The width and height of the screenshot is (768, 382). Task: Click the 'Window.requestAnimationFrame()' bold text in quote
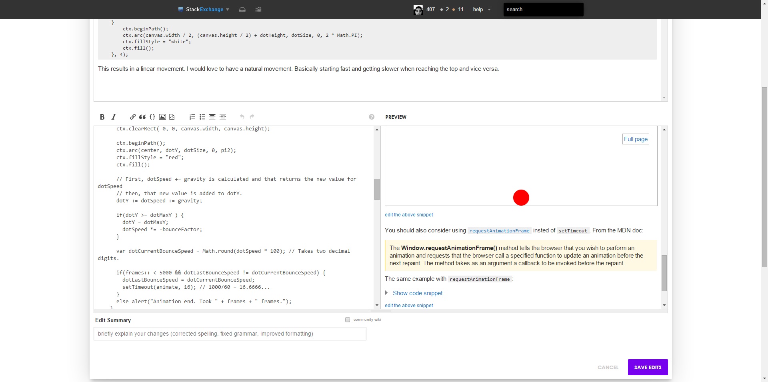click(449, 248)
